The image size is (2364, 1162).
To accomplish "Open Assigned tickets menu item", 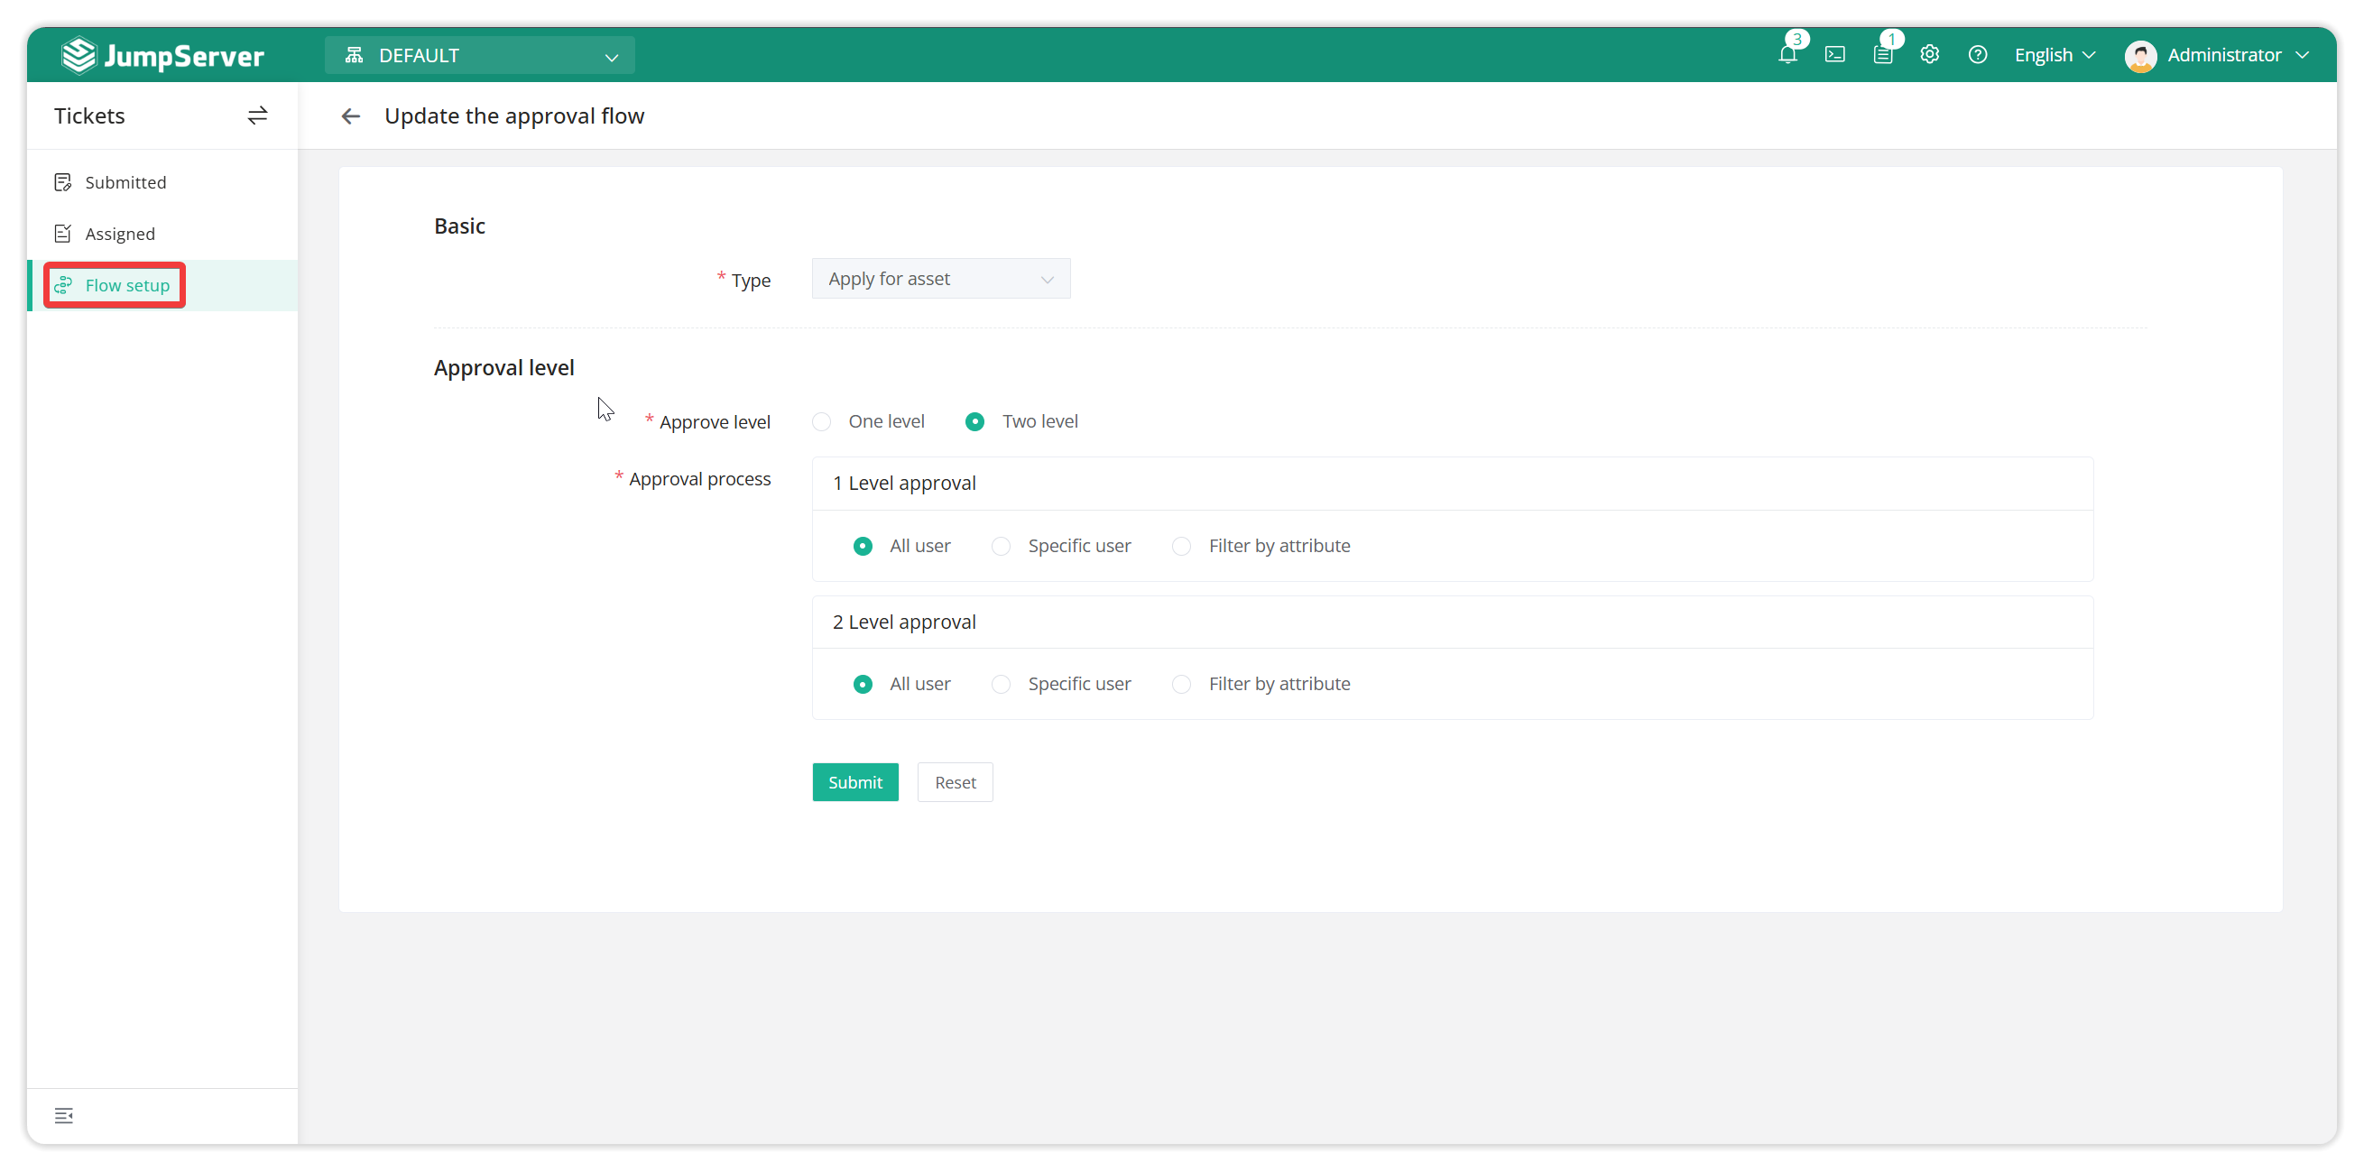I will coord(162,233).
